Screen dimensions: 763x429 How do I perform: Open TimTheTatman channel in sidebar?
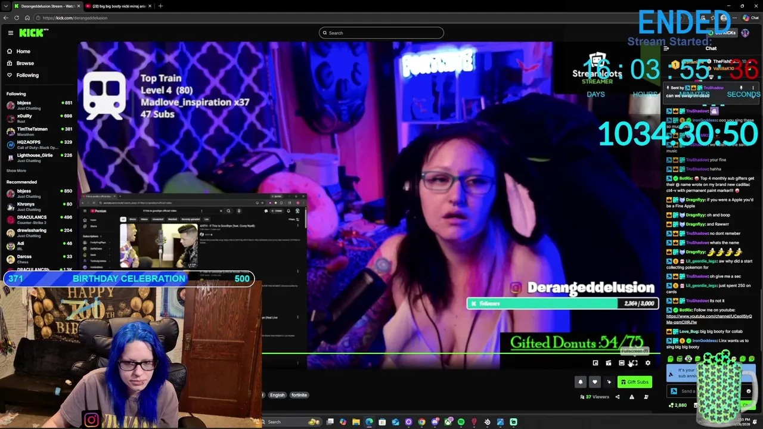coord(39,131)
